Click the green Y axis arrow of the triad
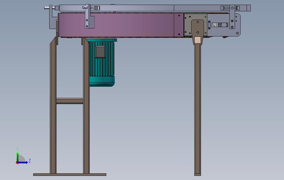The height and width of the screenshot is (180, 284). [x=17, y=157]
